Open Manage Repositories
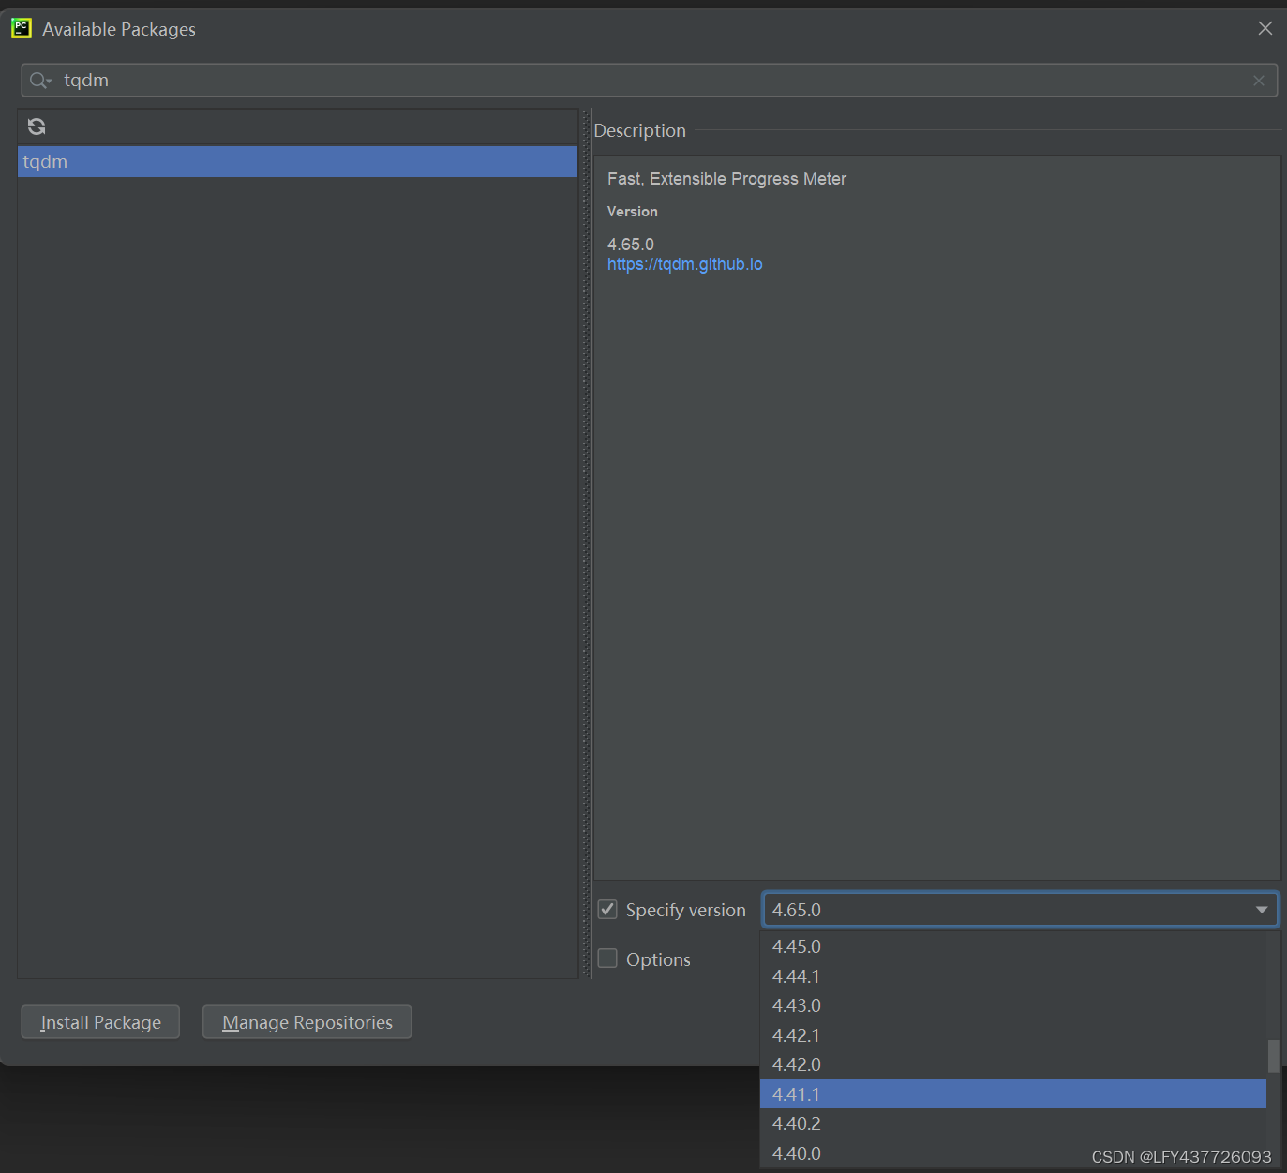This screenshot has width=1287, height=1173. [x=307, y=1022]
